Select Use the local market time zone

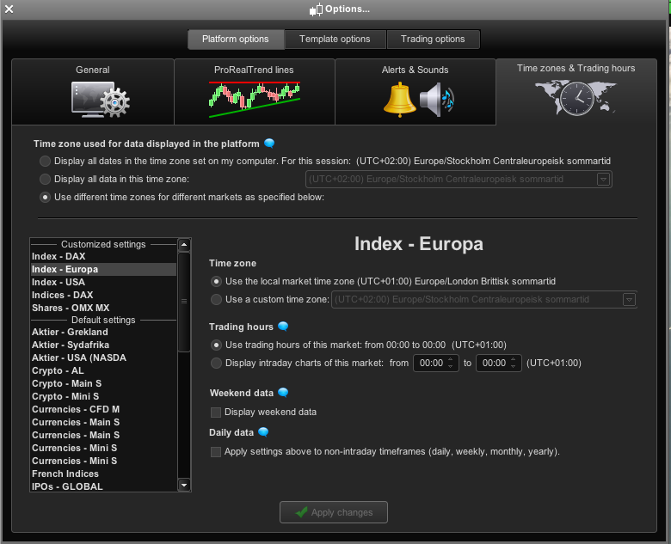click(x=216, y=281)
